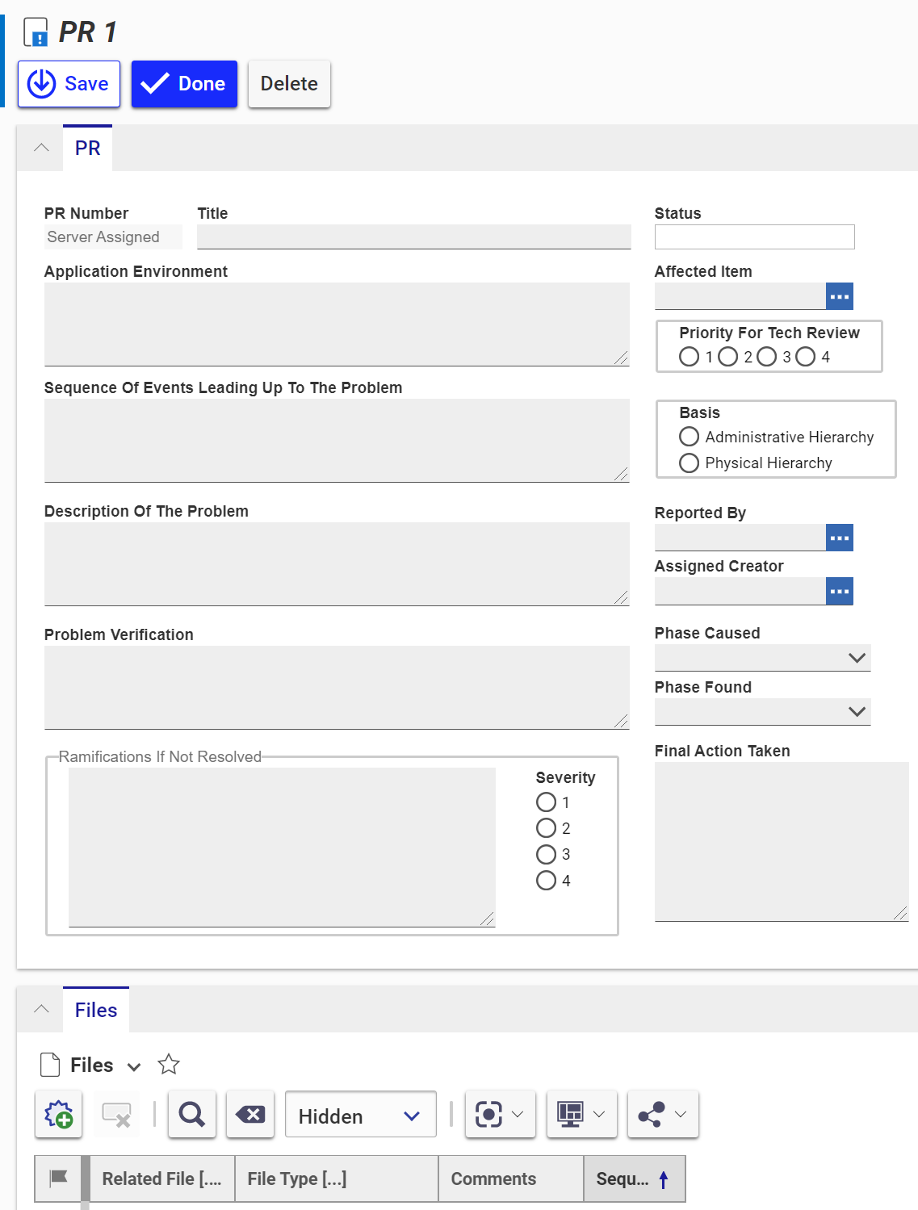Click the Affected Item input field
Image resolution: width=918 pixels, height=1210 pixels.
[x=740, y=296]
